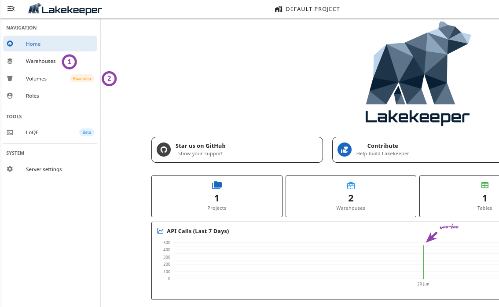
Task: Click the SYSTEM section heading
Action: click(15, 153)
